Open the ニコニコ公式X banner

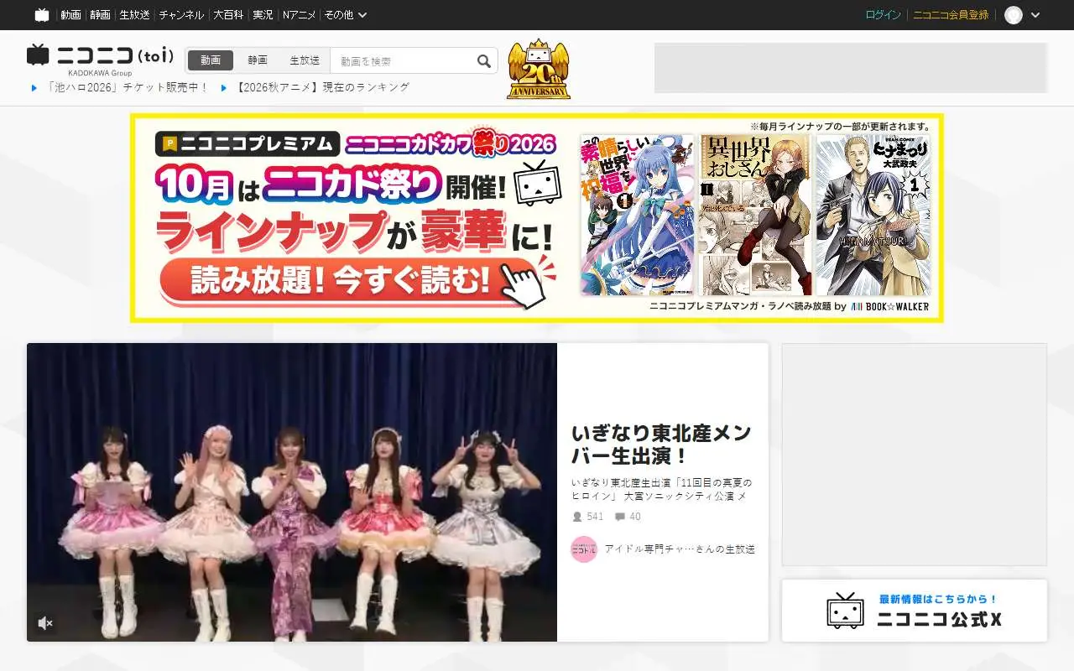(x=915, y=611)
